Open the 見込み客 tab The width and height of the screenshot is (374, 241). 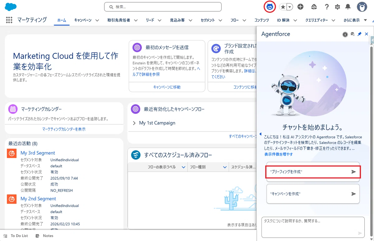coord(177,20)
